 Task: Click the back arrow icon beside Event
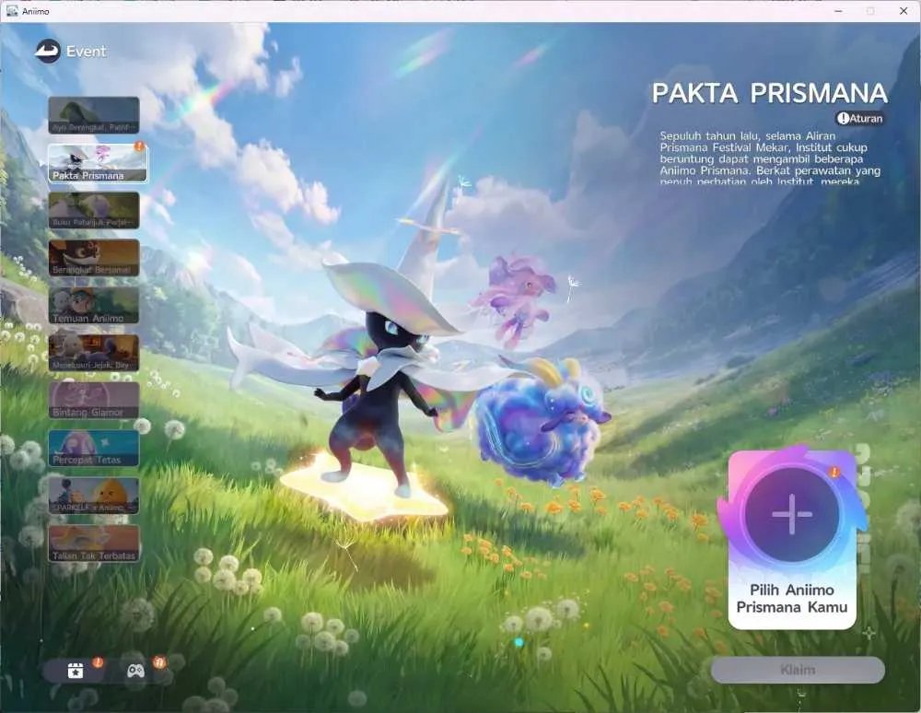click(x=48, y=51)
